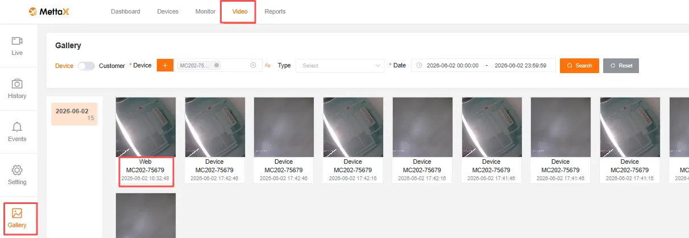Image resolution: width=689 pixels, height=238 pixels.
Task: Open the clear Device snapshot at 17:41:46
Action: coord(492,127)
